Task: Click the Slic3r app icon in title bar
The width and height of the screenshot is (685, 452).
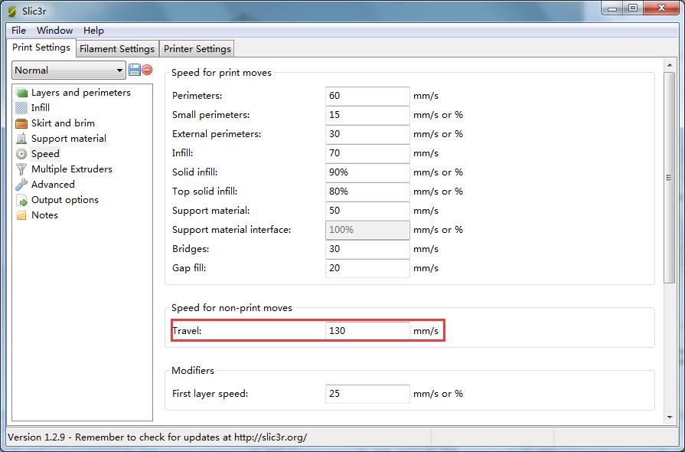Action: [12, 11]
